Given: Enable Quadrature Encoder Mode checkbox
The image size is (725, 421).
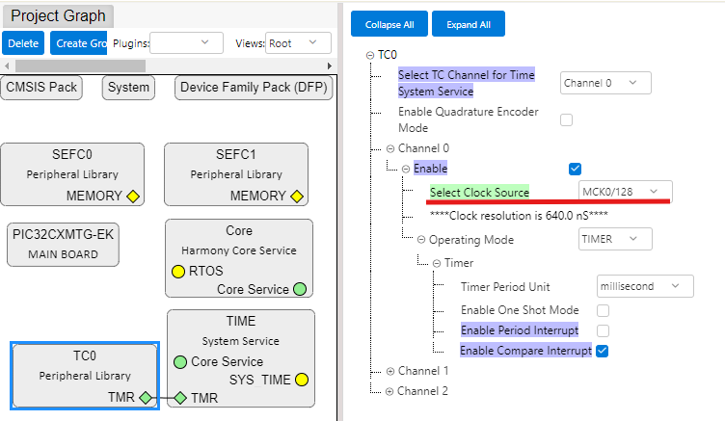Looking at the screenshot, I should (567, 119).
